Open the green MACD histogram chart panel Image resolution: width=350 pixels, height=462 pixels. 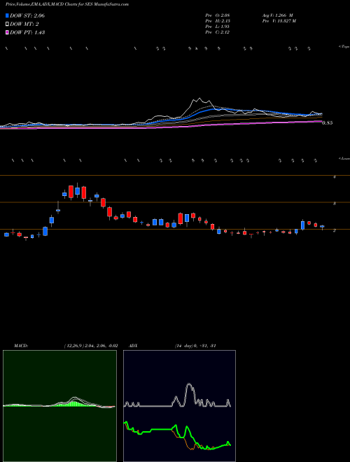59,406
